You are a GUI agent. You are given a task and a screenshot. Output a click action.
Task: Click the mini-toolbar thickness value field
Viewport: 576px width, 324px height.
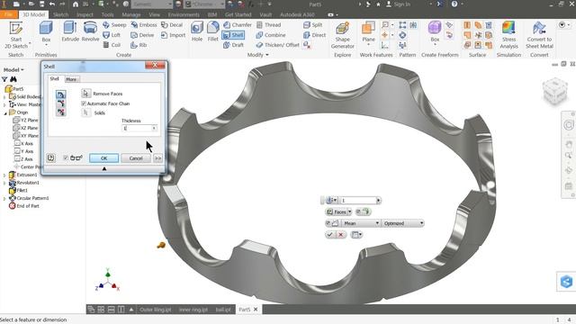[x=358, y=201]
